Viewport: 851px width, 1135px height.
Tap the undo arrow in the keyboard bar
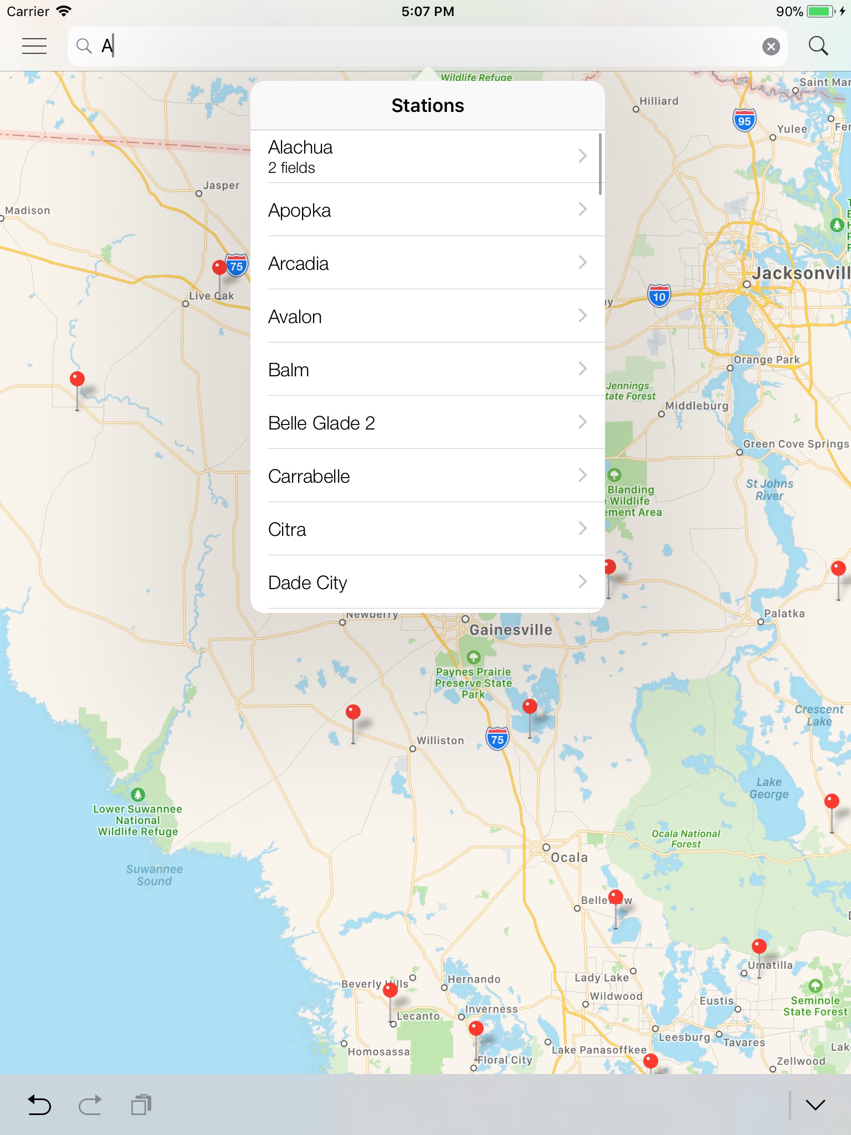click(39, 1105)
